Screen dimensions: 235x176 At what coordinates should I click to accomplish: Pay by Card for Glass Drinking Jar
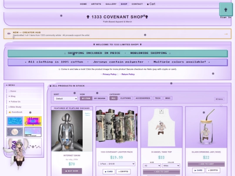point(198,170)
